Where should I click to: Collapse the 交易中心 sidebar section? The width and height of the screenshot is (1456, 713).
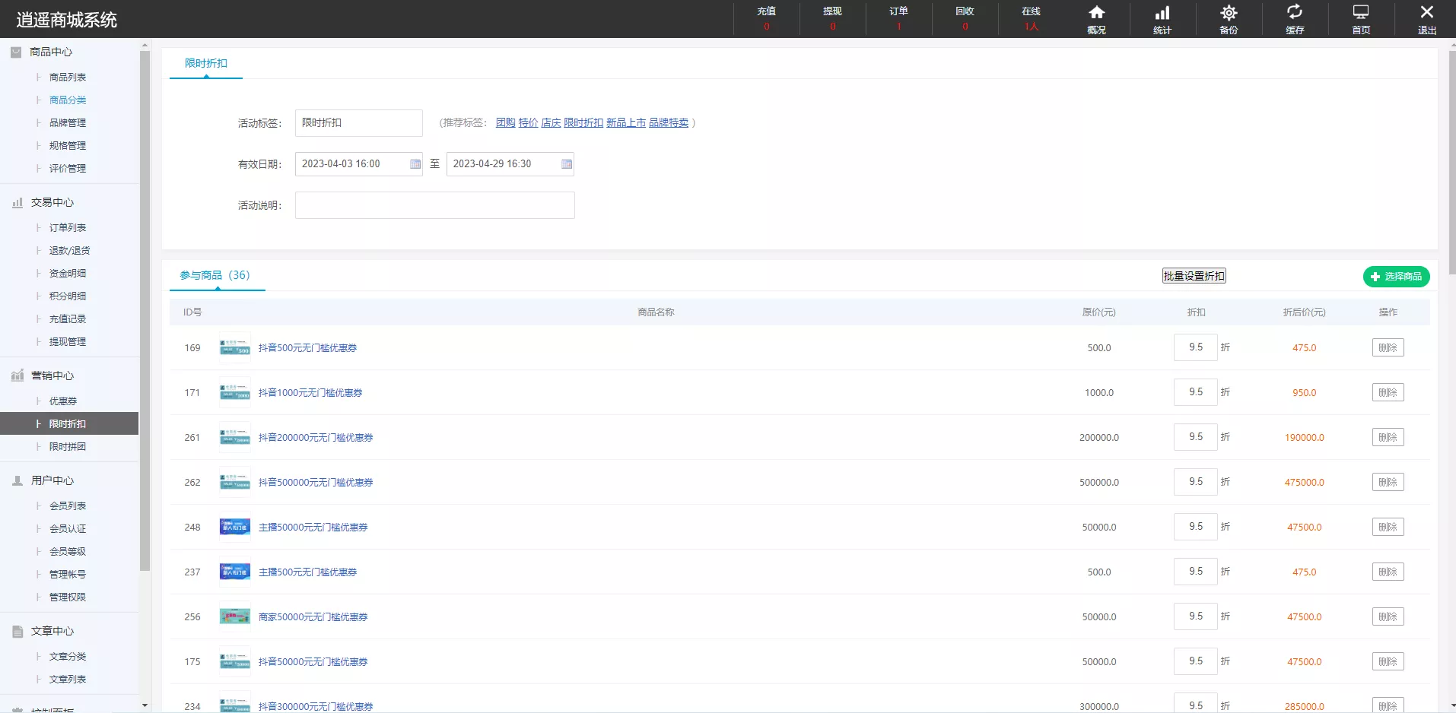pyautogui.click(x=52, y=202)
